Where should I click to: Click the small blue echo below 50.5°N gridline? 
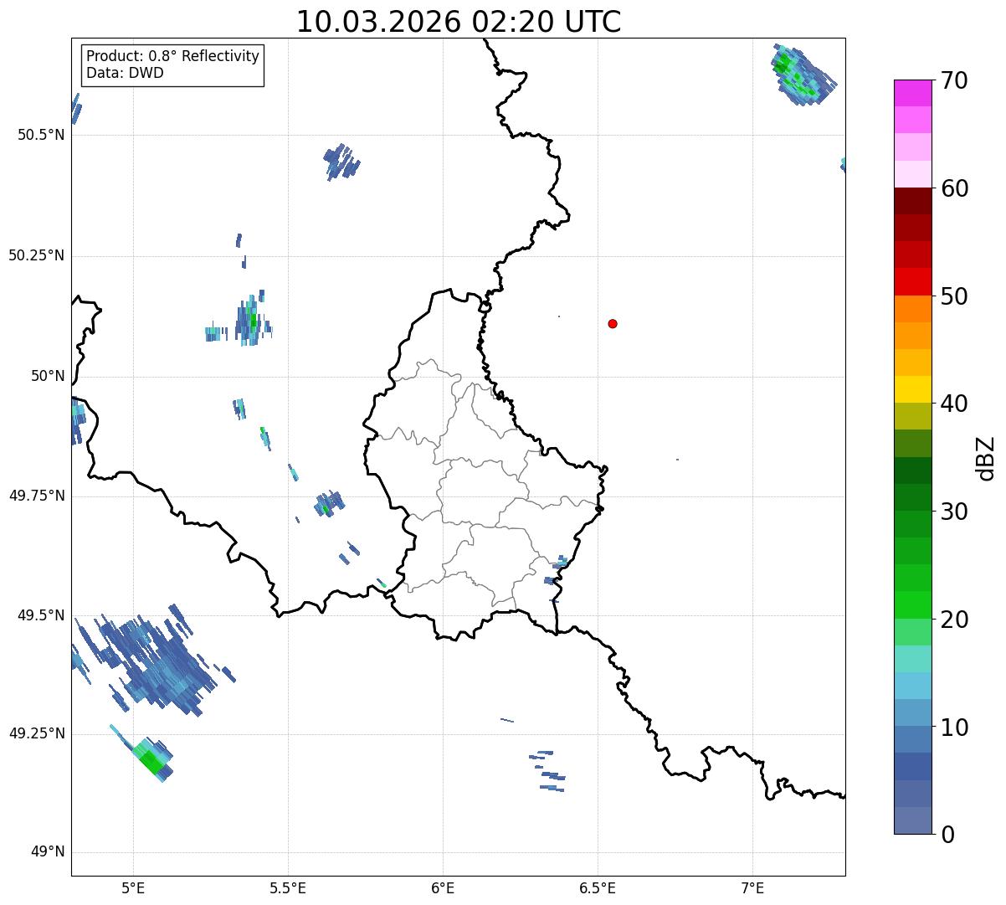[341, 161]
